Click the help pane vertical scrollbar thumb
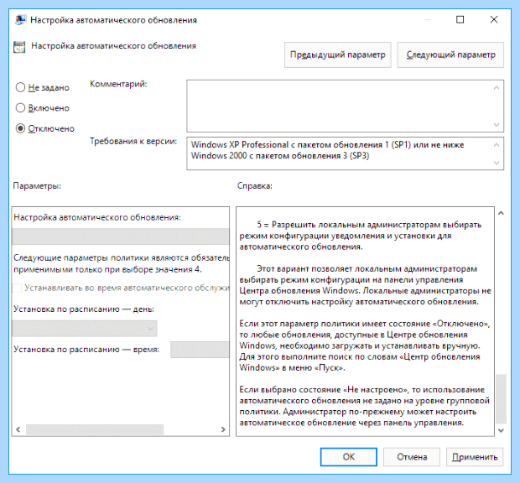 (501, 399)
